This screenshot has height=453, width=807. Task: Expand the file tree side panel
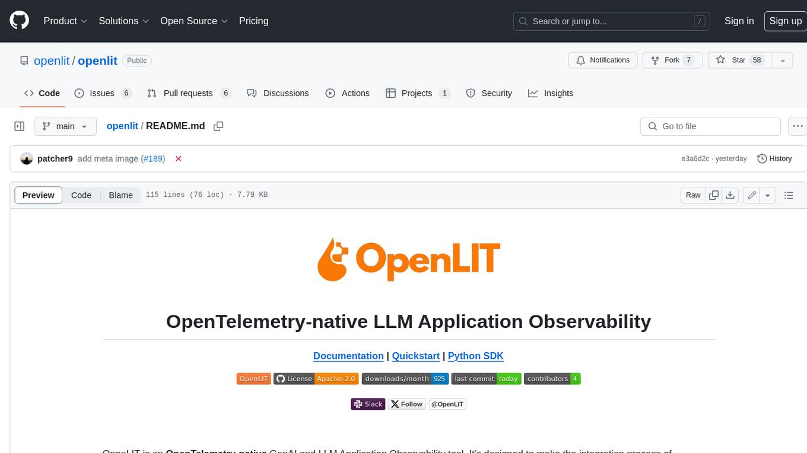[x=20, y=126]
